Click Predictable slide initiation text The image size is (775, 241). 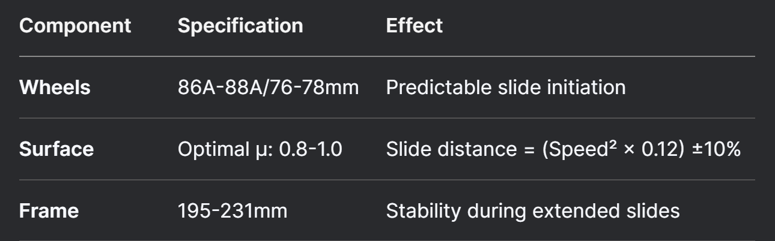click(505, 88)
